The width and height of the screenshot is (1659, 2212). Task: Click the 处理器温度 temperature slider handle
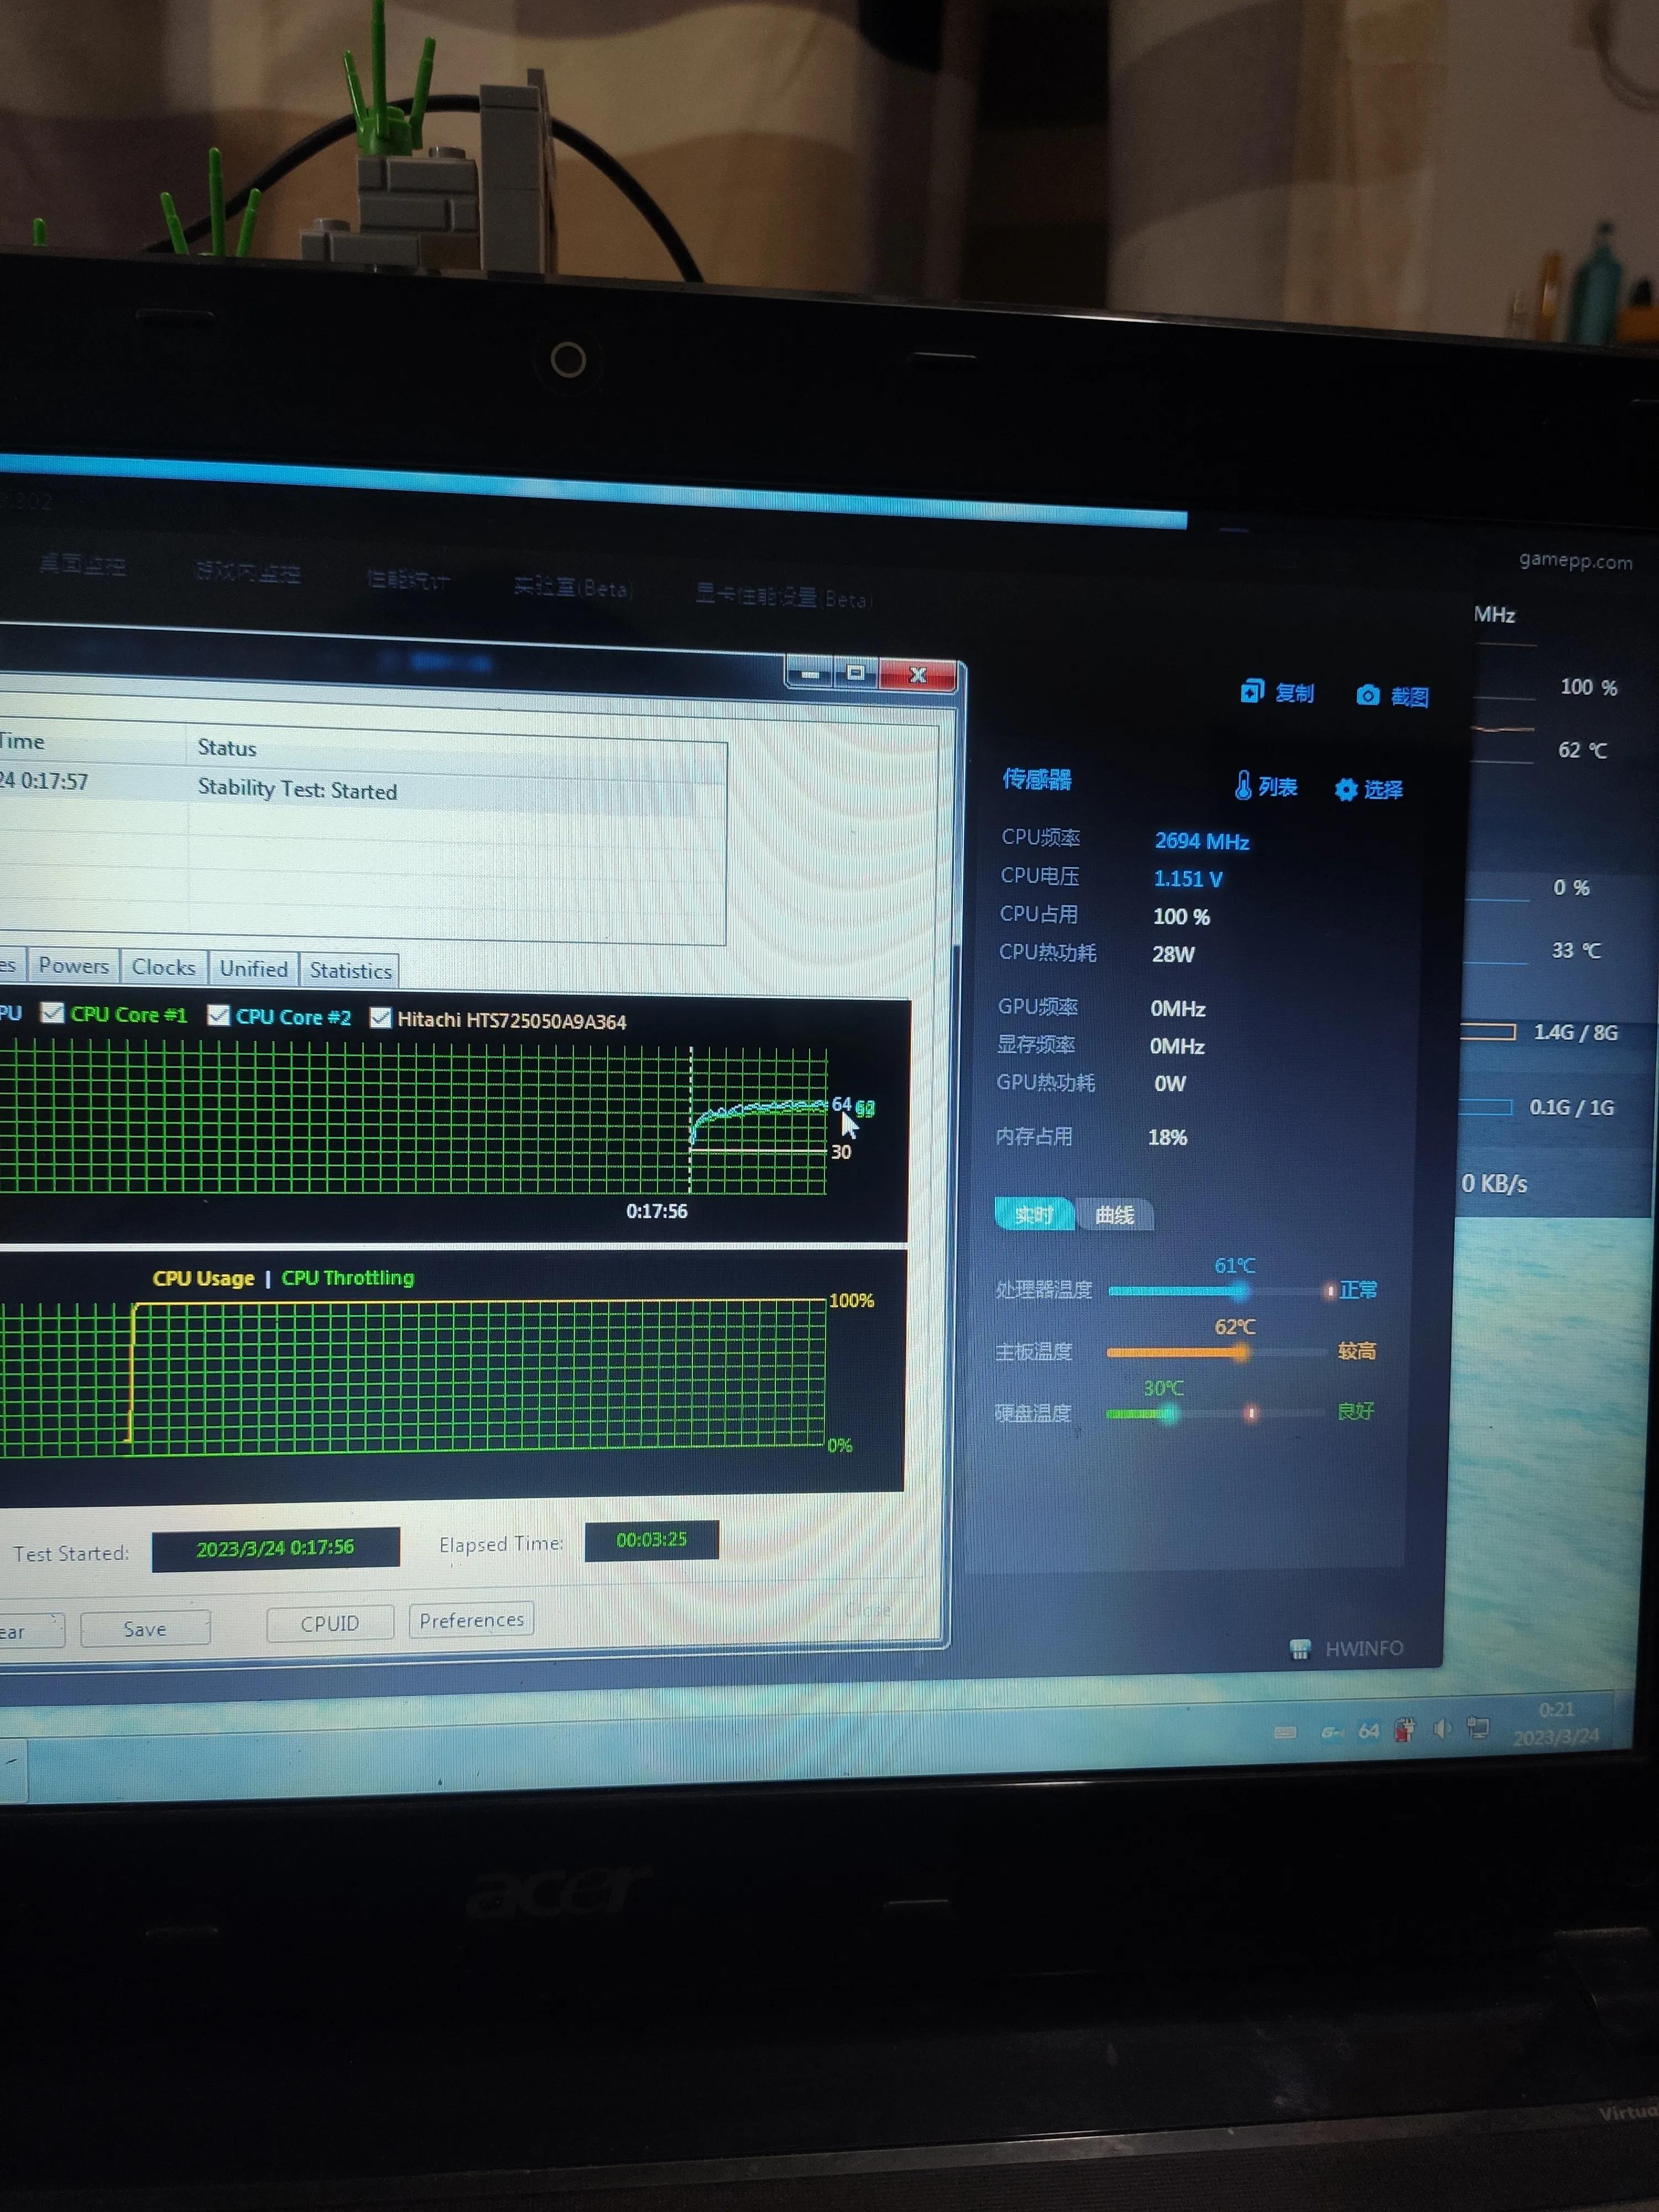(x=1240, y=1291)
